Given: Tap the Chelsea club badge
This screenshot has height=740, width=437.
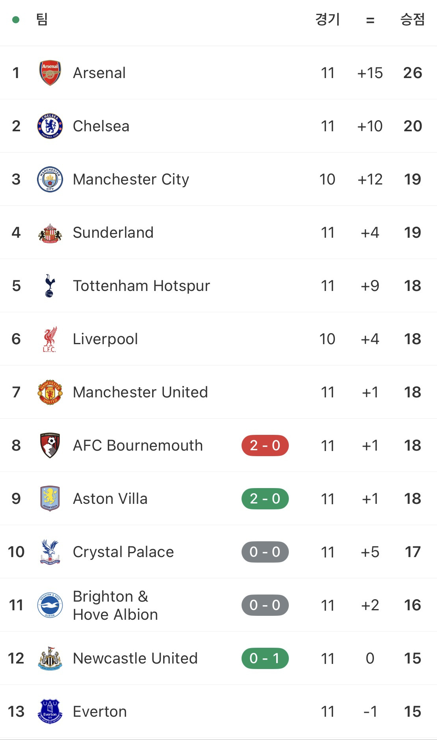Looking at the screenshot, I should click(50, 126).
